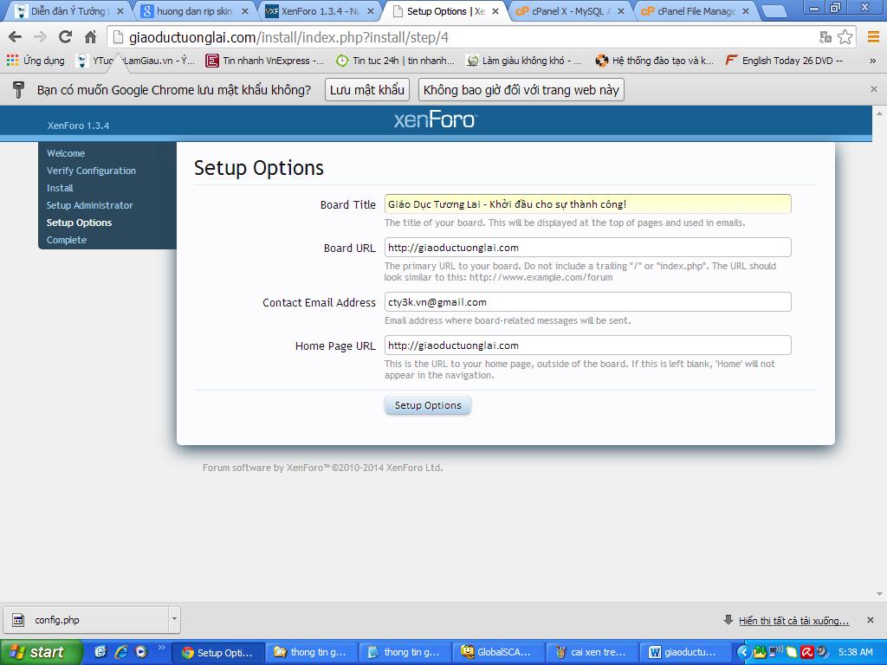Click Hiển thị tất cả tải xuống link
887x665 pixels.
(x=793, y=621)
